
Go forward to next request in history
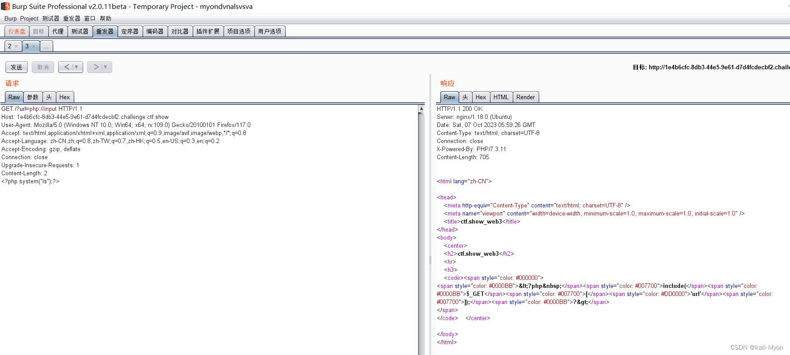click(x=95, y=67)
